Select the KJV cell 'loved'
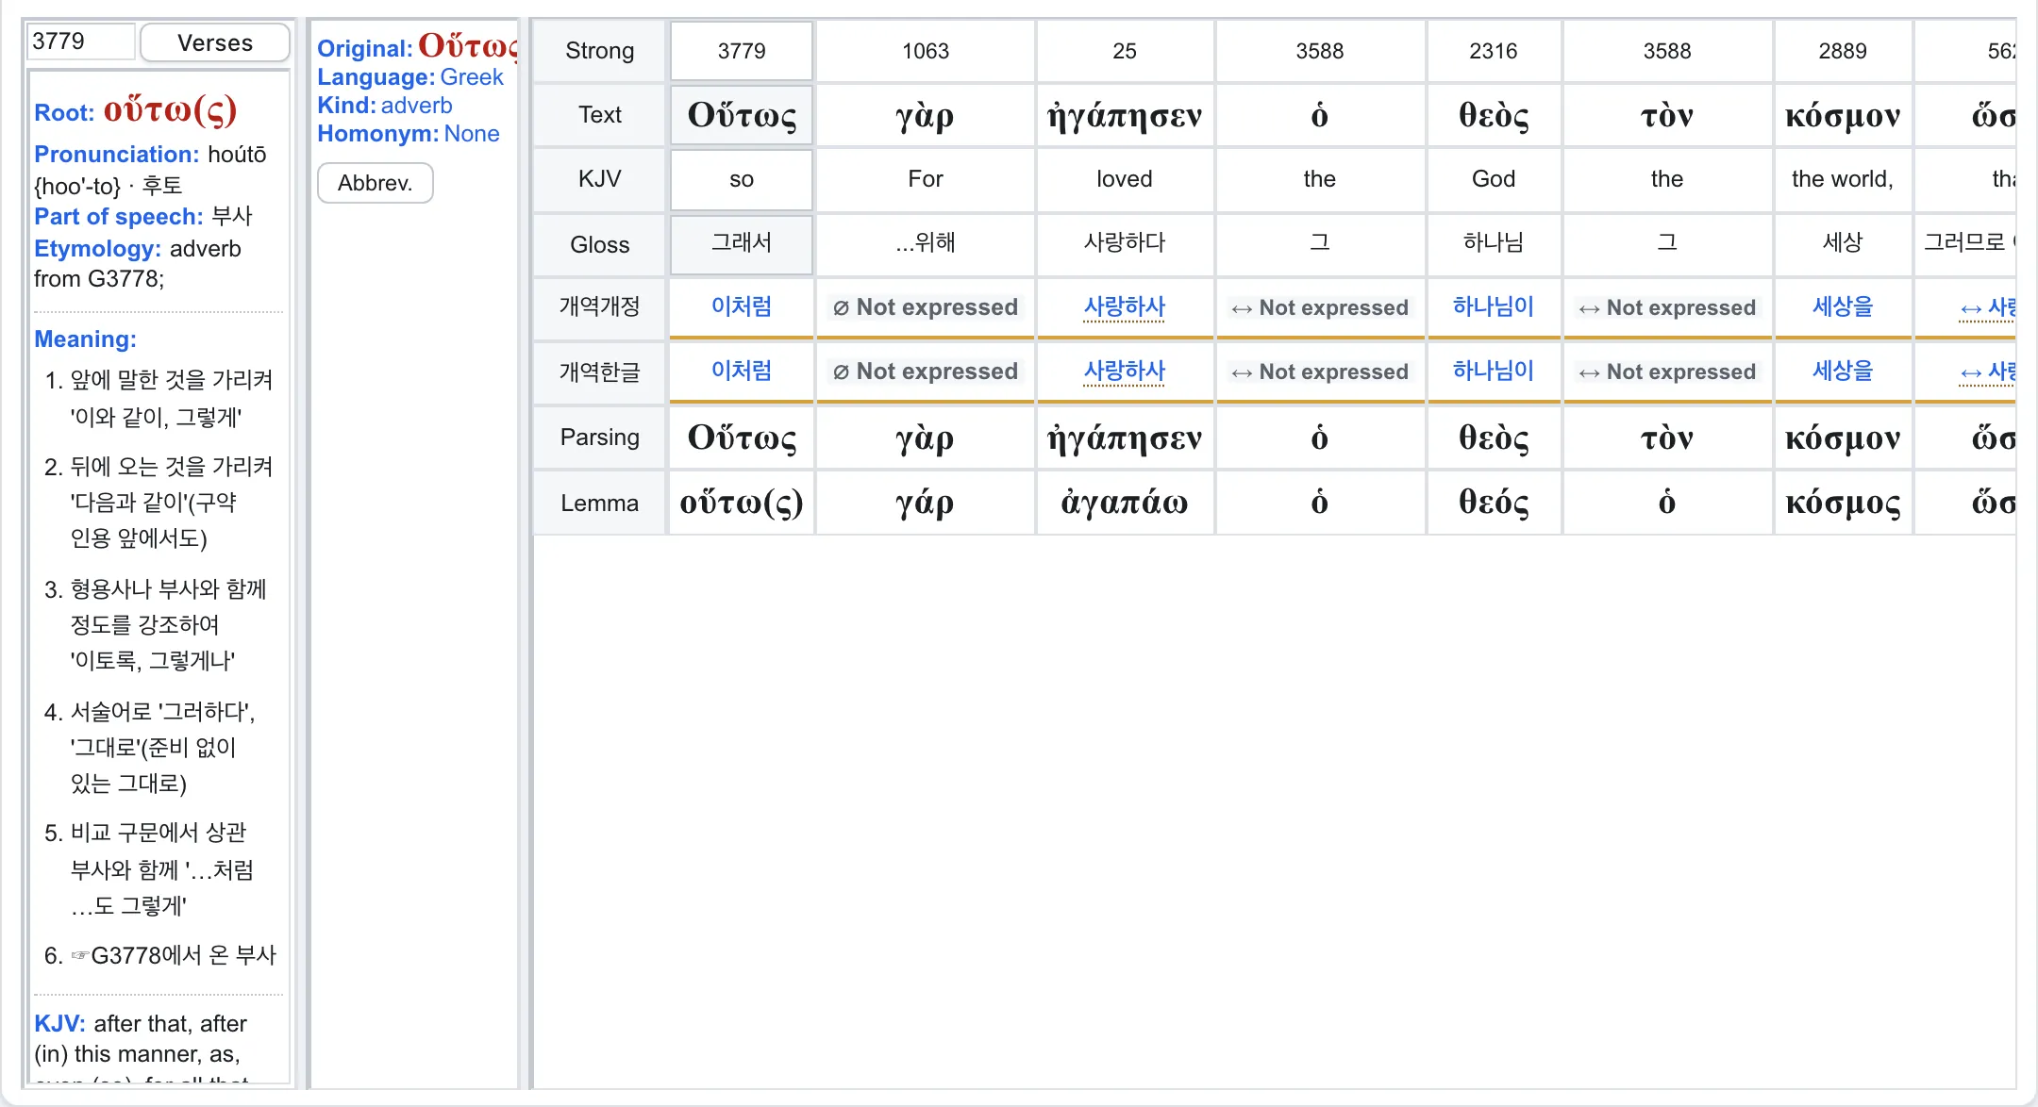This screenshot has height=1107, width=2038. click(x=1125, y=179)
